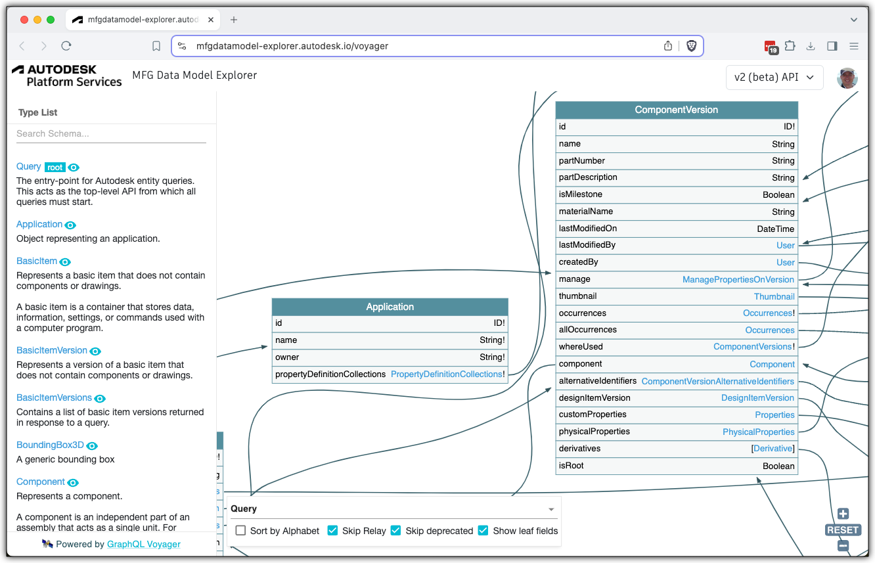Open site settings icon in address bar
This screenshot has width=875, height=563.
[x=183, y=46]
